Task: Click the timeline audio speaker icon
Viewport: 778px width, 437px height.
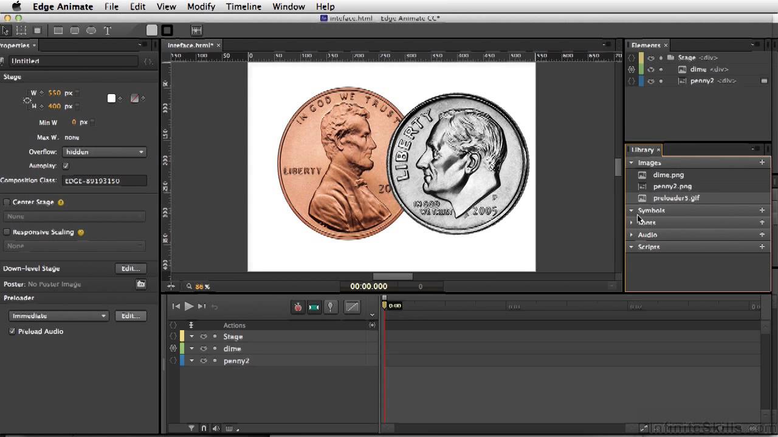Action: coord(216,429)
